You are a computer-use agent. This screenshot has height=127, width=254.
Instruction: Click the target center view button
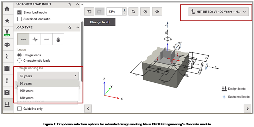tap(145, 11)
